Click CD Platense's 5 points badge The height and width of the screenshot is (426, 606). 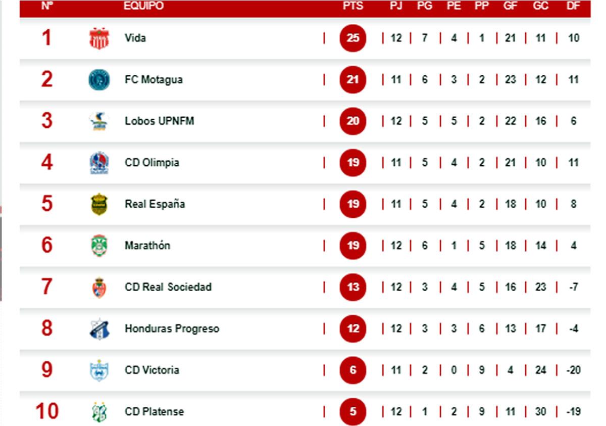click(x=352, y=411)
